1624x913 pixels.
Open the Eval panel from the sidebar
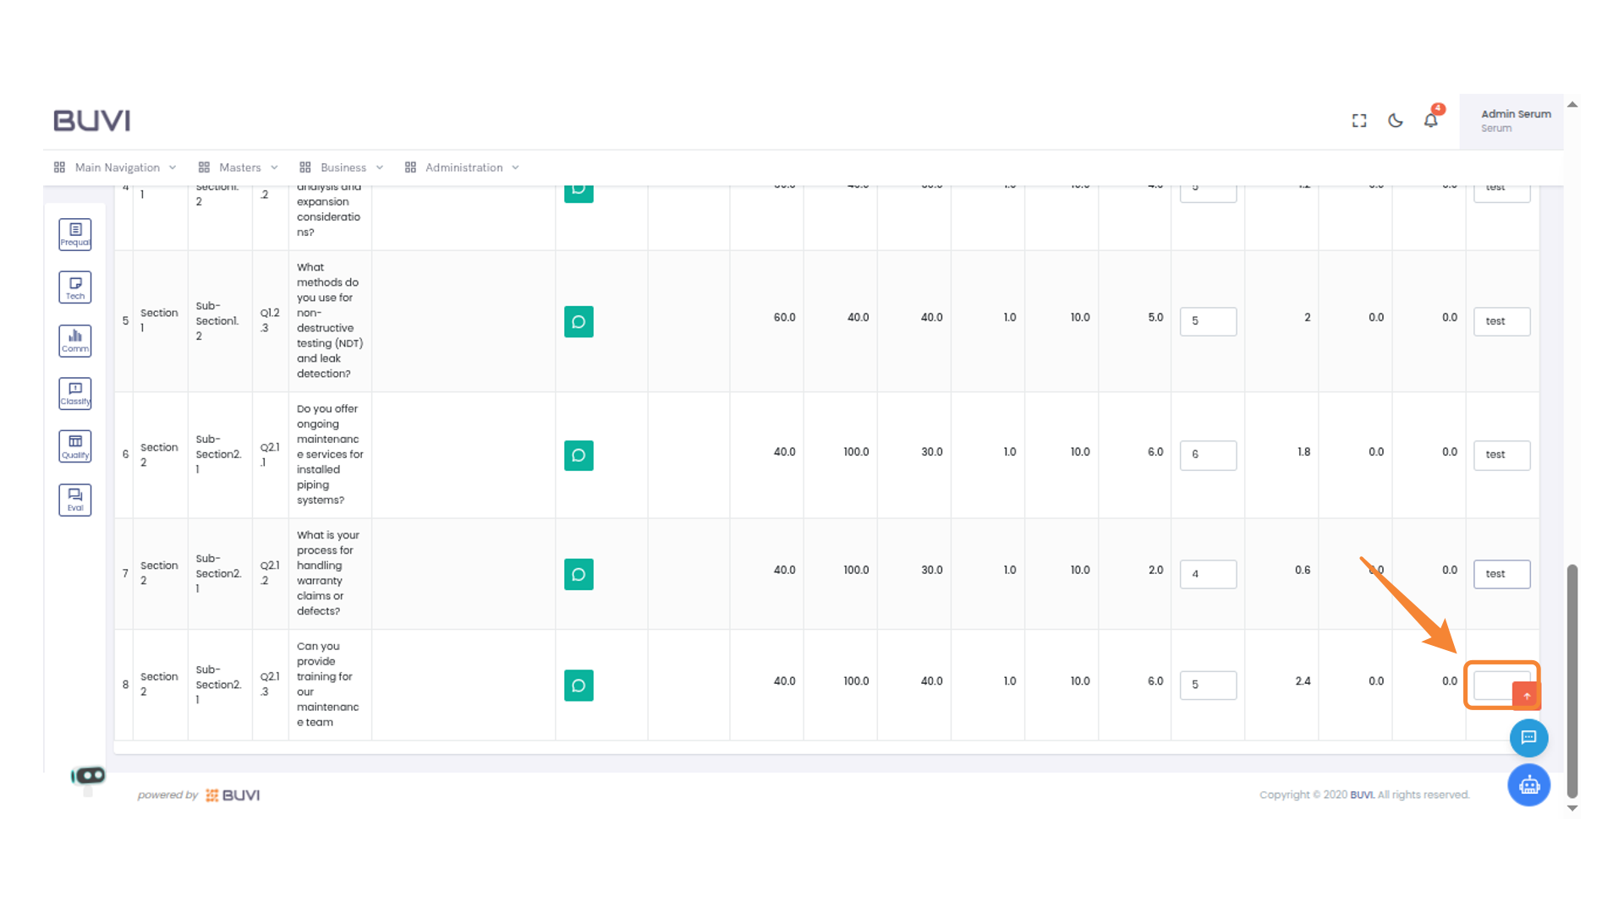[74, 500]
